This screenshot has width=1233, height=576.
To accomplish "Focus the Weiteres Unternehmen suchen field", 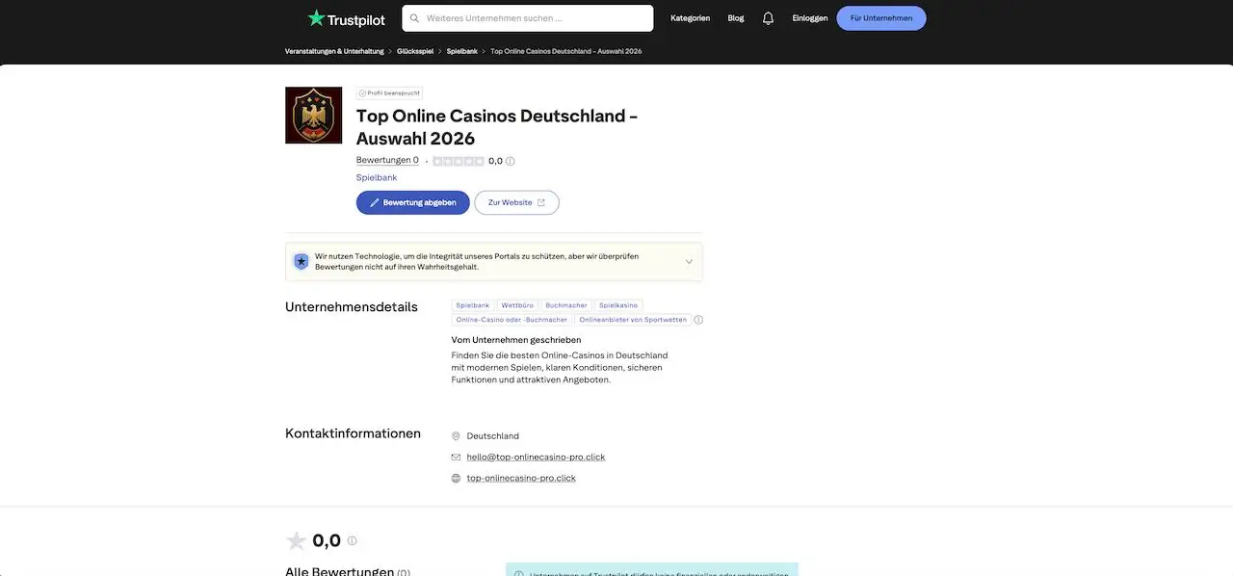I will point(528,18).
